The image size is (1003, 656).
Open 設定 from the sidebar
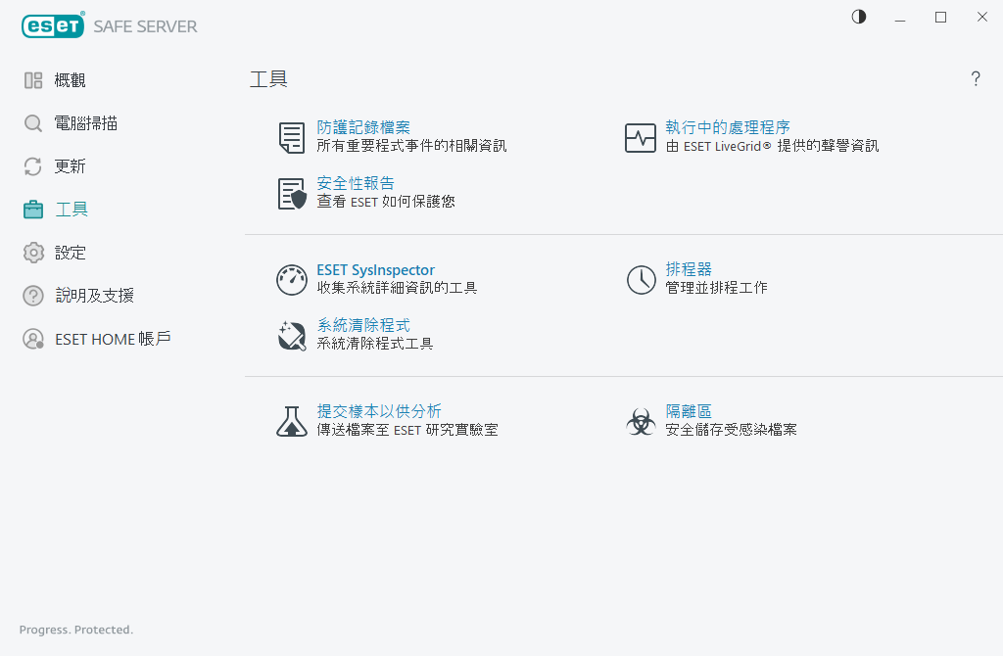click(x=71, y=253)
